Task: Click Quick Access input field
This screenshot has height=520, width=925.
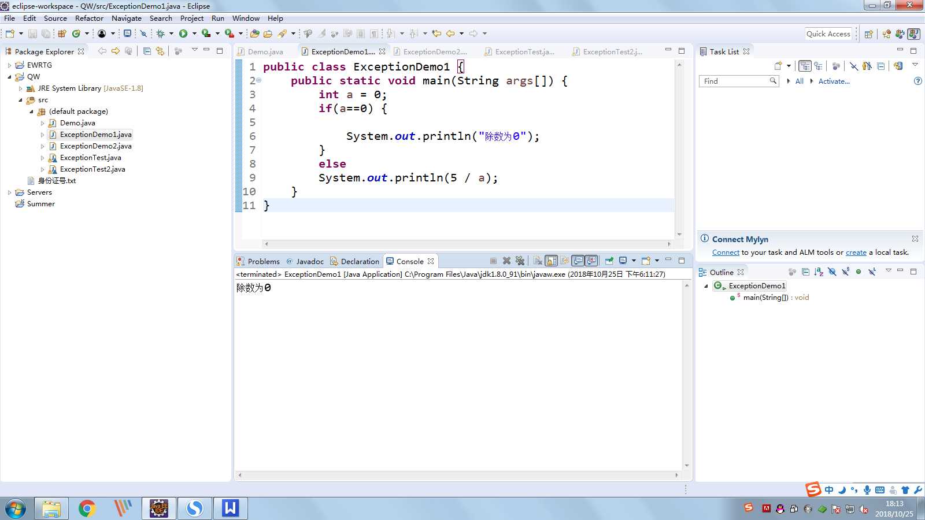Action: pos(828,34)
